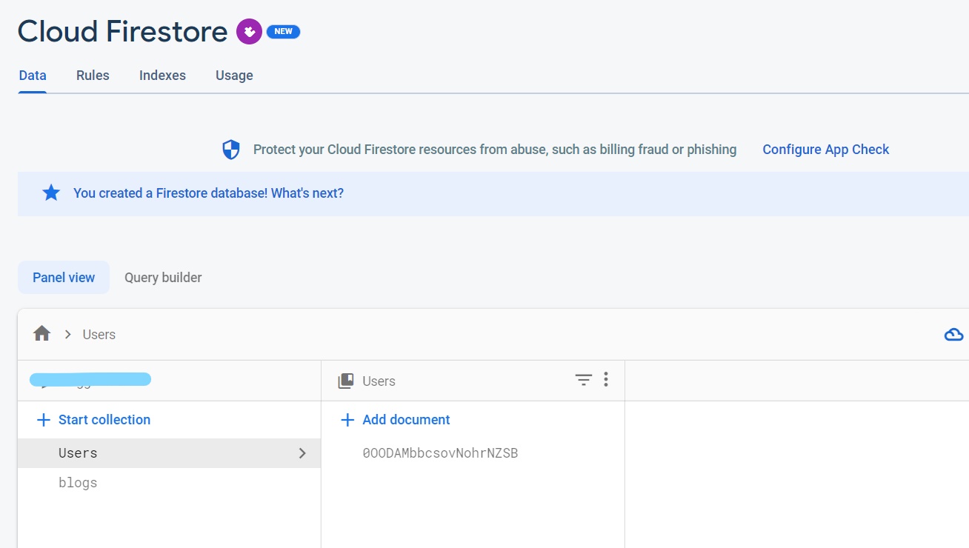Click the cloud icon at the right of the breadcrumb
This screenshot has height=548, width=969.
click(x=953, y=335)
